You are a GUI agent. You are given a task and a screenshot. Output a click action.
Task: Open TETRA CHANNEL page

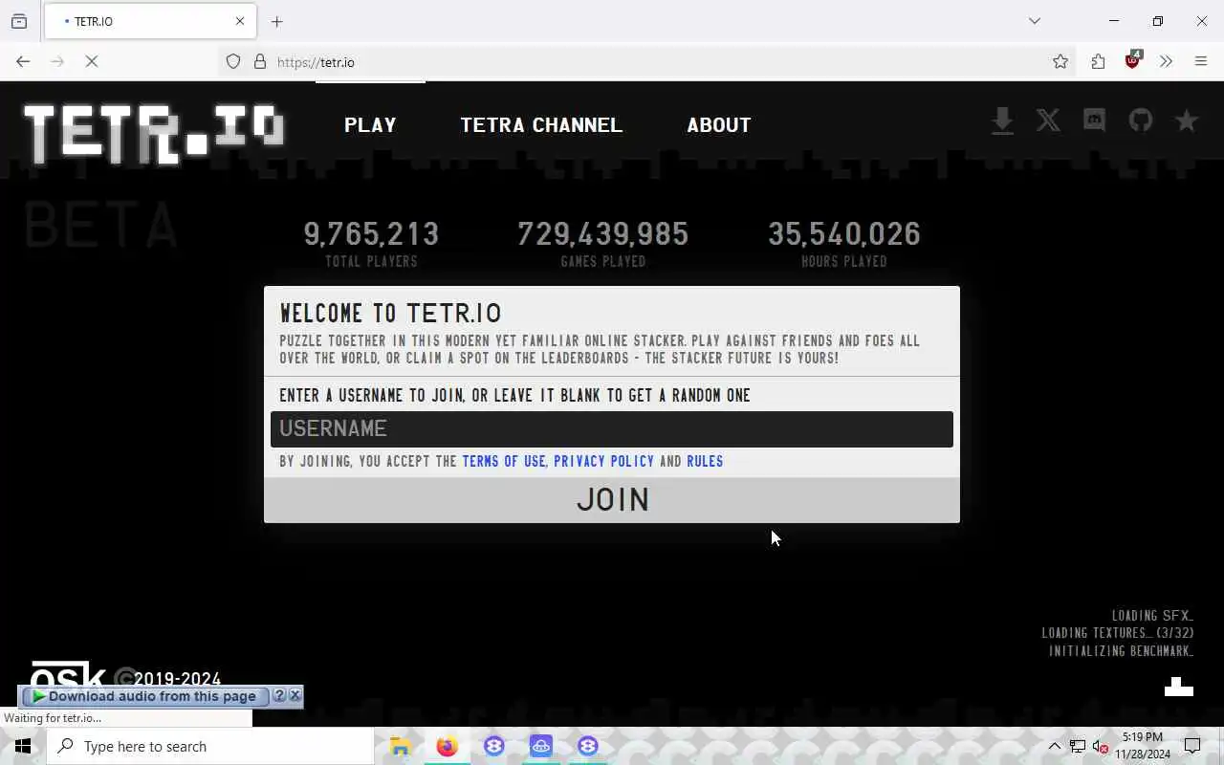(541, 125)
